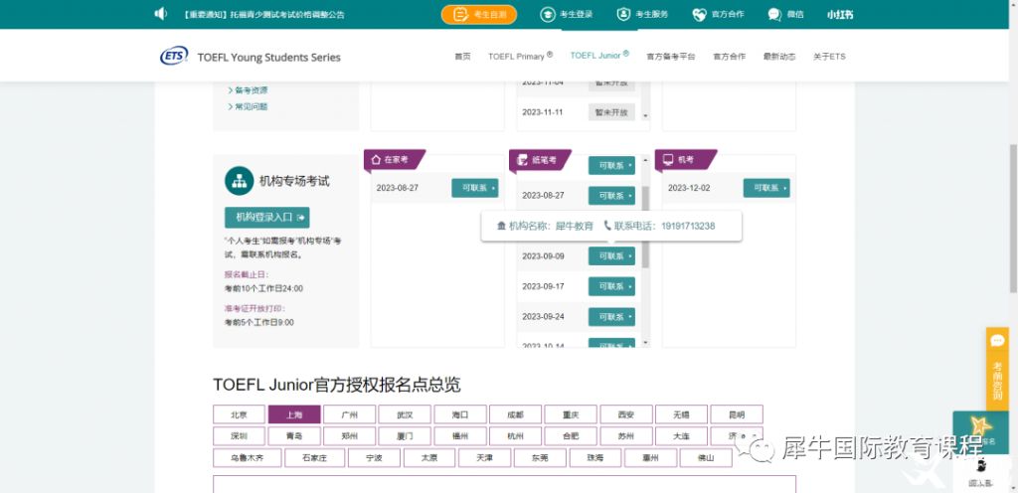This screenshot has height=493, width=1018.
Task: Open 官方备考平台 in the navigation
Action: (671, 57)
